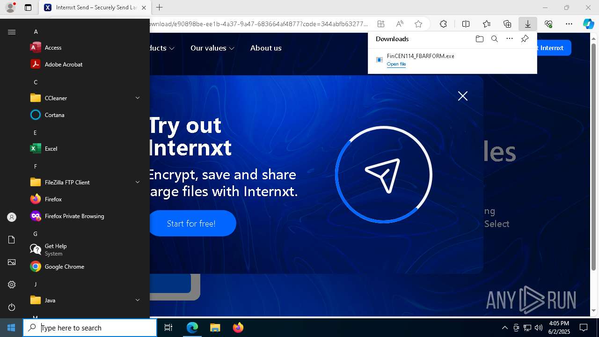Open Microsoft Edge from the taskbar
Screen dimensions: 599x337
click(x=192, y=328)
